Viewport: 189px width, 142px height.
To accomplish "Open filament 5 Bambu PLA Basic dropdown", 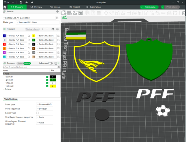I will pyautogui.click(x=17, y=44).
